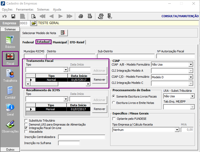Open the Fiscal sidebar section

(x=10, y=59)
